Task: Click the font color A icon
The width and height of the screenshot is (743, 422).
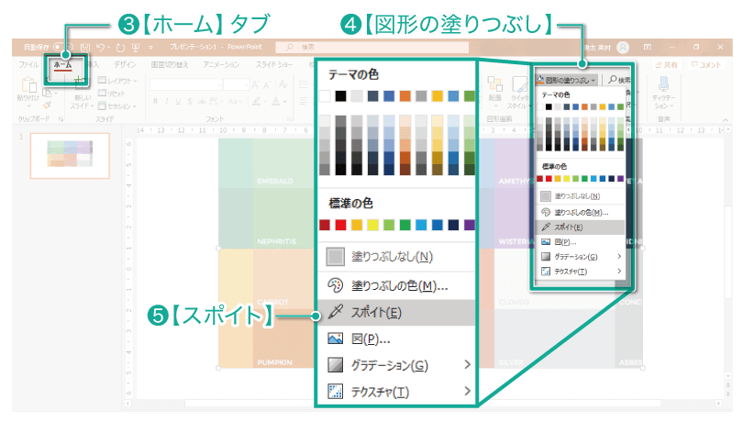Action: point(276,102)
